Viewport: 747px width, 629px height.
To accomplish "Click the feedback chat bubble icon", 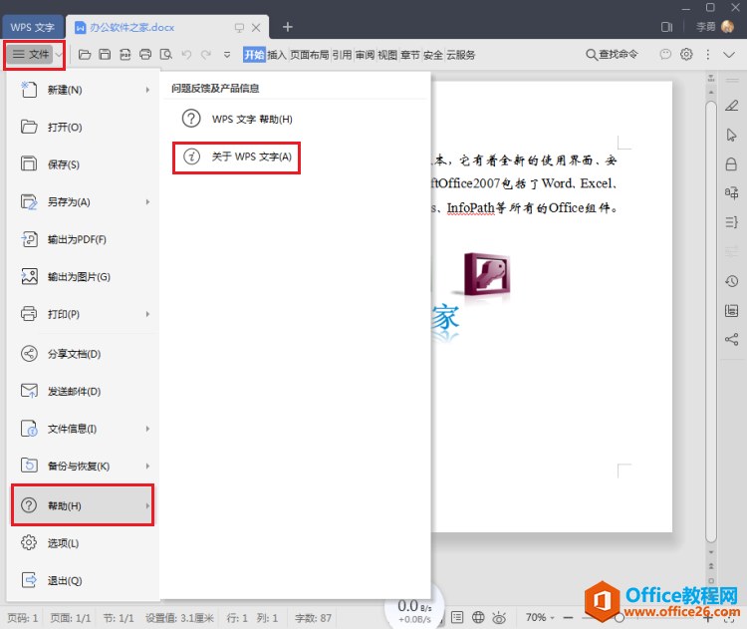I will tap(665, 55).
